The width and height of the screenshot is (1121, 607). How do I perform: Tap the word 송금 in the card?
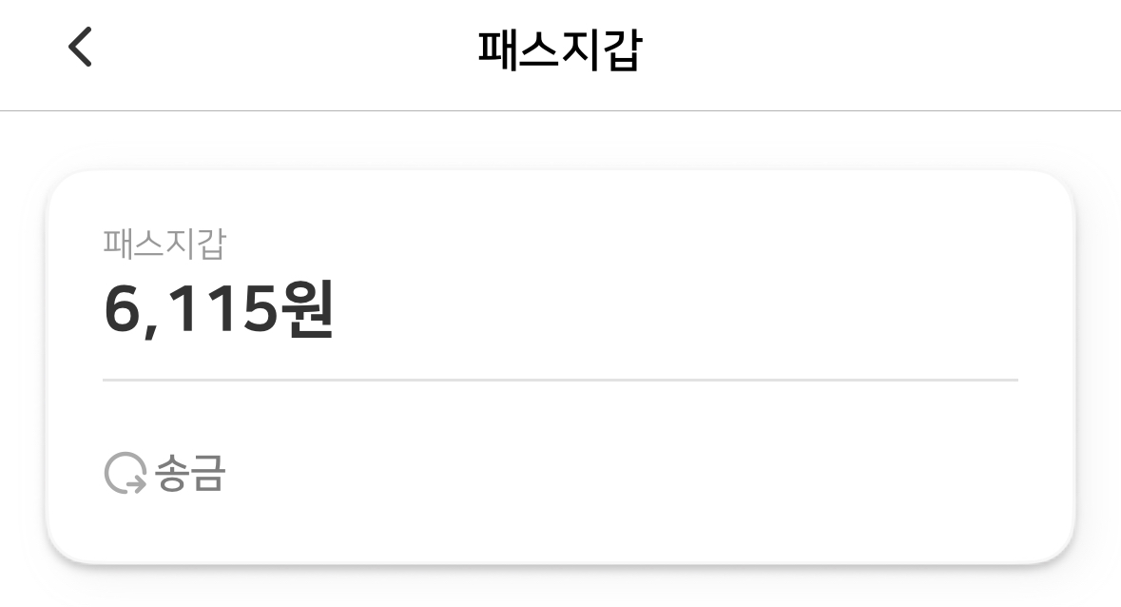(190, 475)
